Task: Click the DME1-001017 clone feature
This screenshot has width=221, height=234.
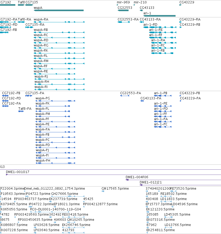Action: coord(113,175)
